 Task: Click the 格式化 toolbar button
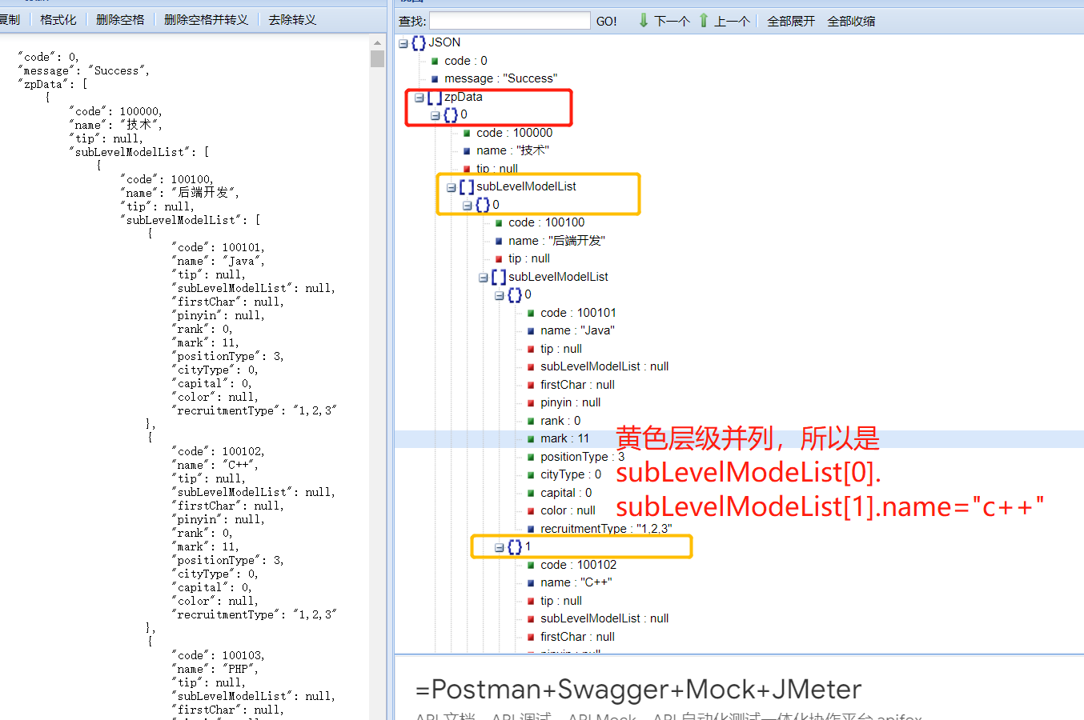pyautogui.click(x=58, y=20)
